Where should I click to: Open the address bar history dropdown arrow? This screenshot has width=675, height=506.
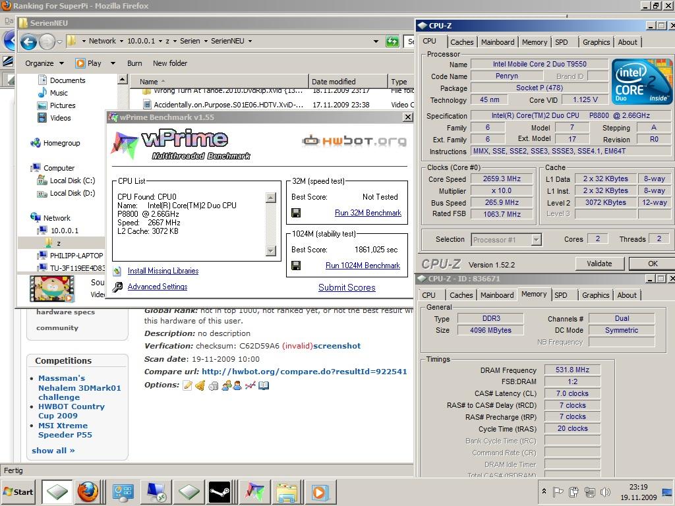pos(376,42)
